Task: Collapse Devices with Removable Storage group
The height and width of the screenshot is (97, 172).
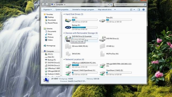Action: [64, 33]
